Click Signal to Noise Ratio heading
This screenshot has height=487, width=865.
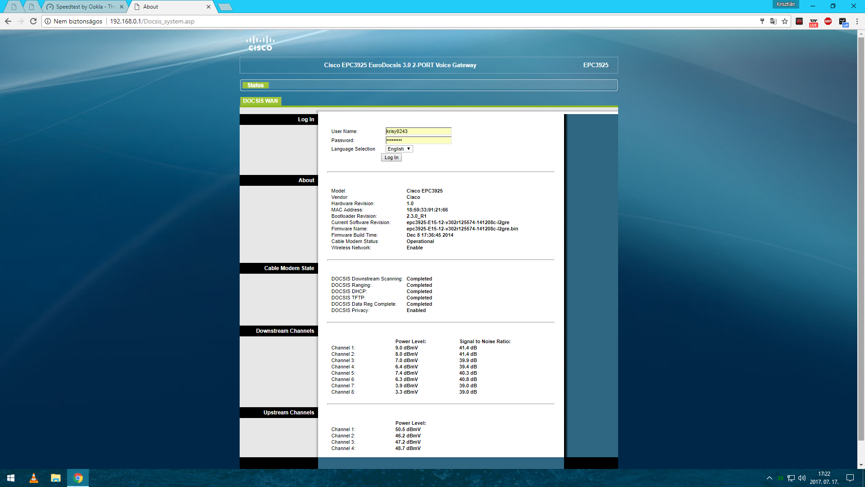point(485,341)
